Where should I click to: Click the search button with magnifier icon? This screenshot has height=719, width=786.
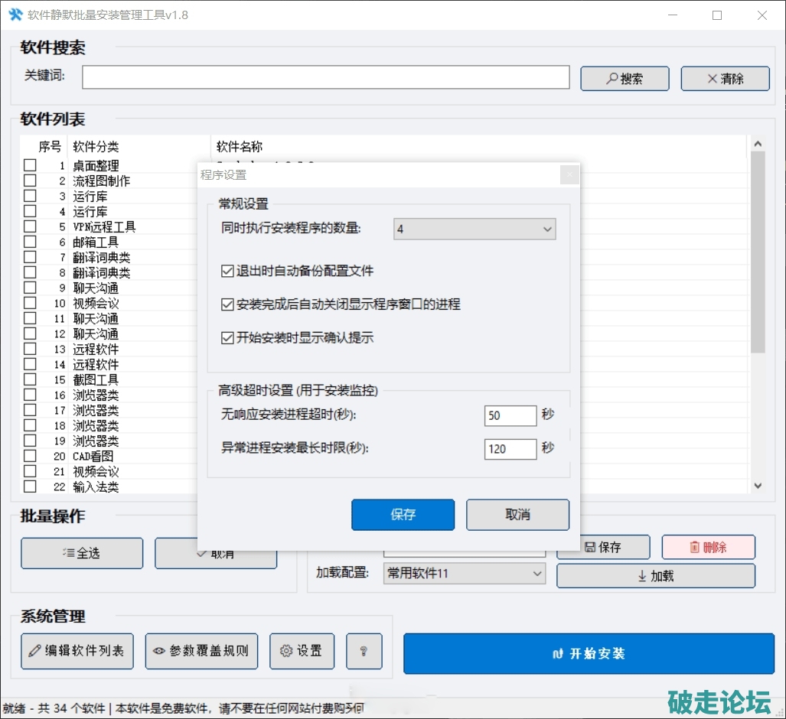[625, 79]
